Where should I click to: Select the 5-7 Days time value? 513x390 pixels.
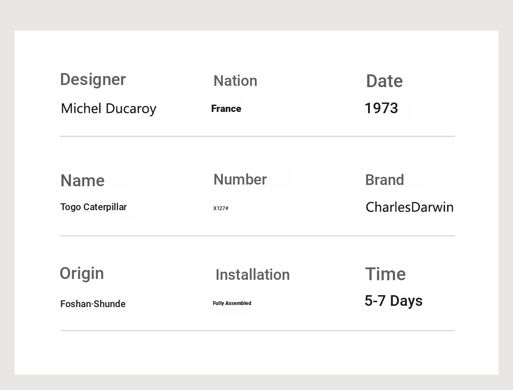click(393, 301)
